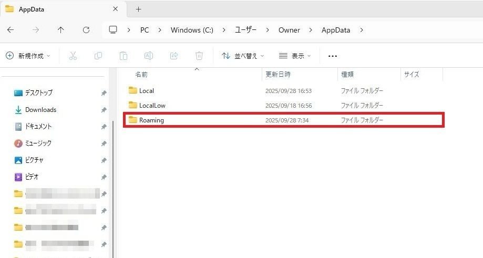The width and height of the screenshot is (483, 258).
Task: Click the Paste clipboard icon
Action: coord(123,56)
